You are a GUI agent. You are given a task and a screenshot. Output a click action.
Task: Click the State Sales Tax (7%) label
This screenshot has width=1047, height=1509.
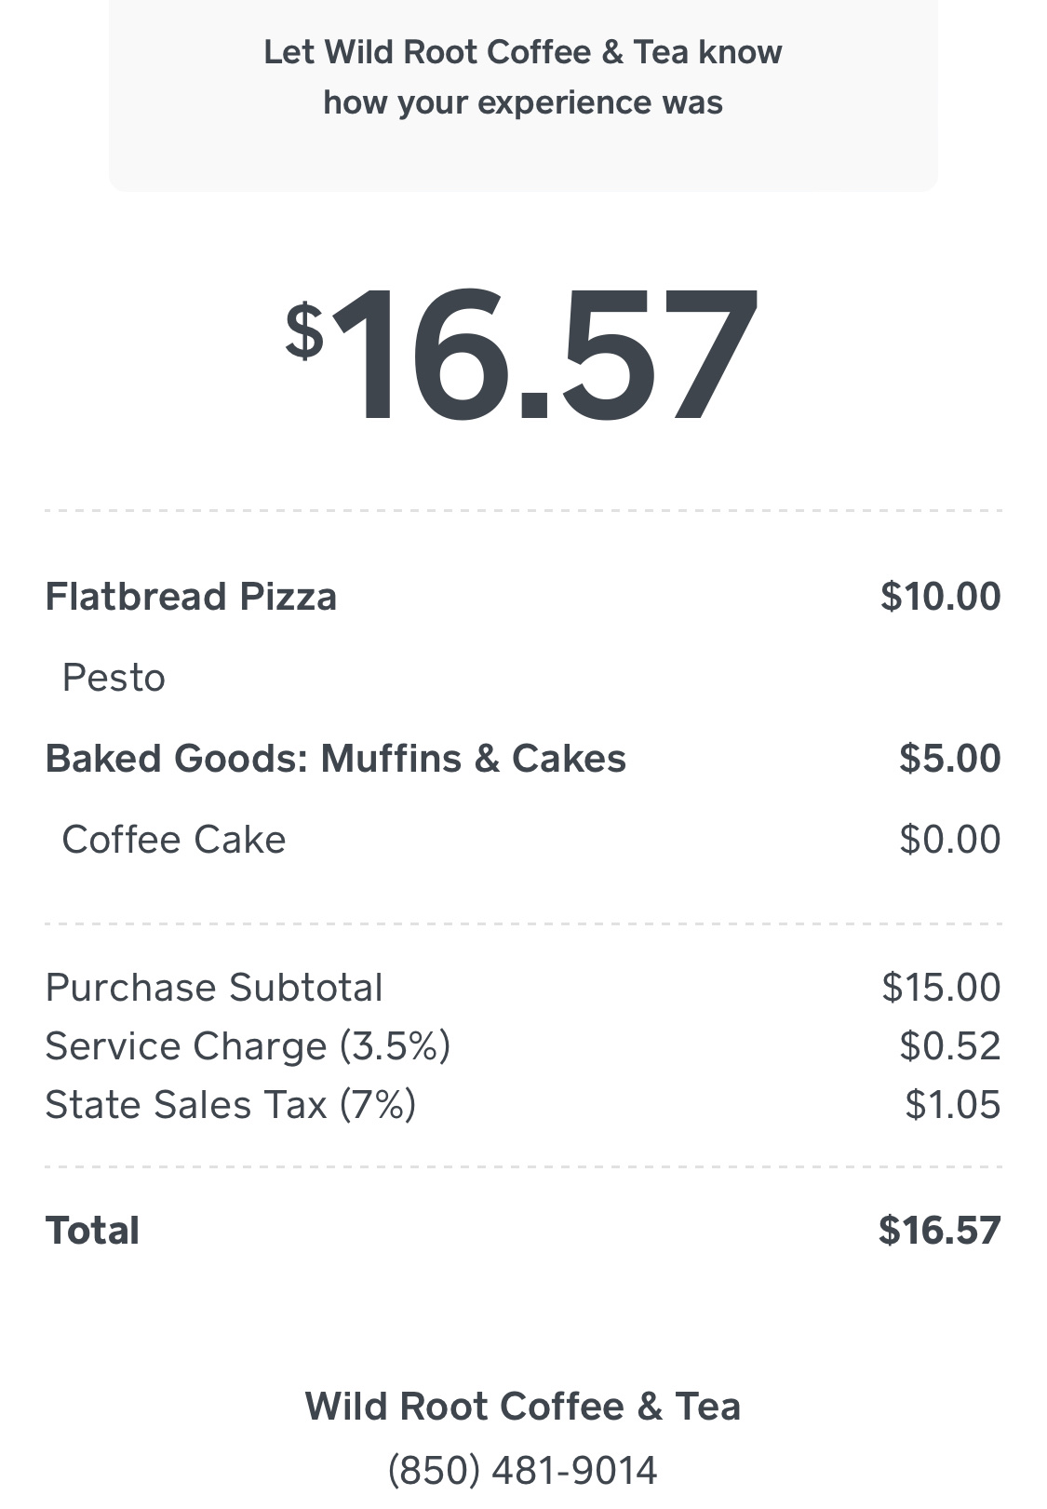tap(230, 1105)
